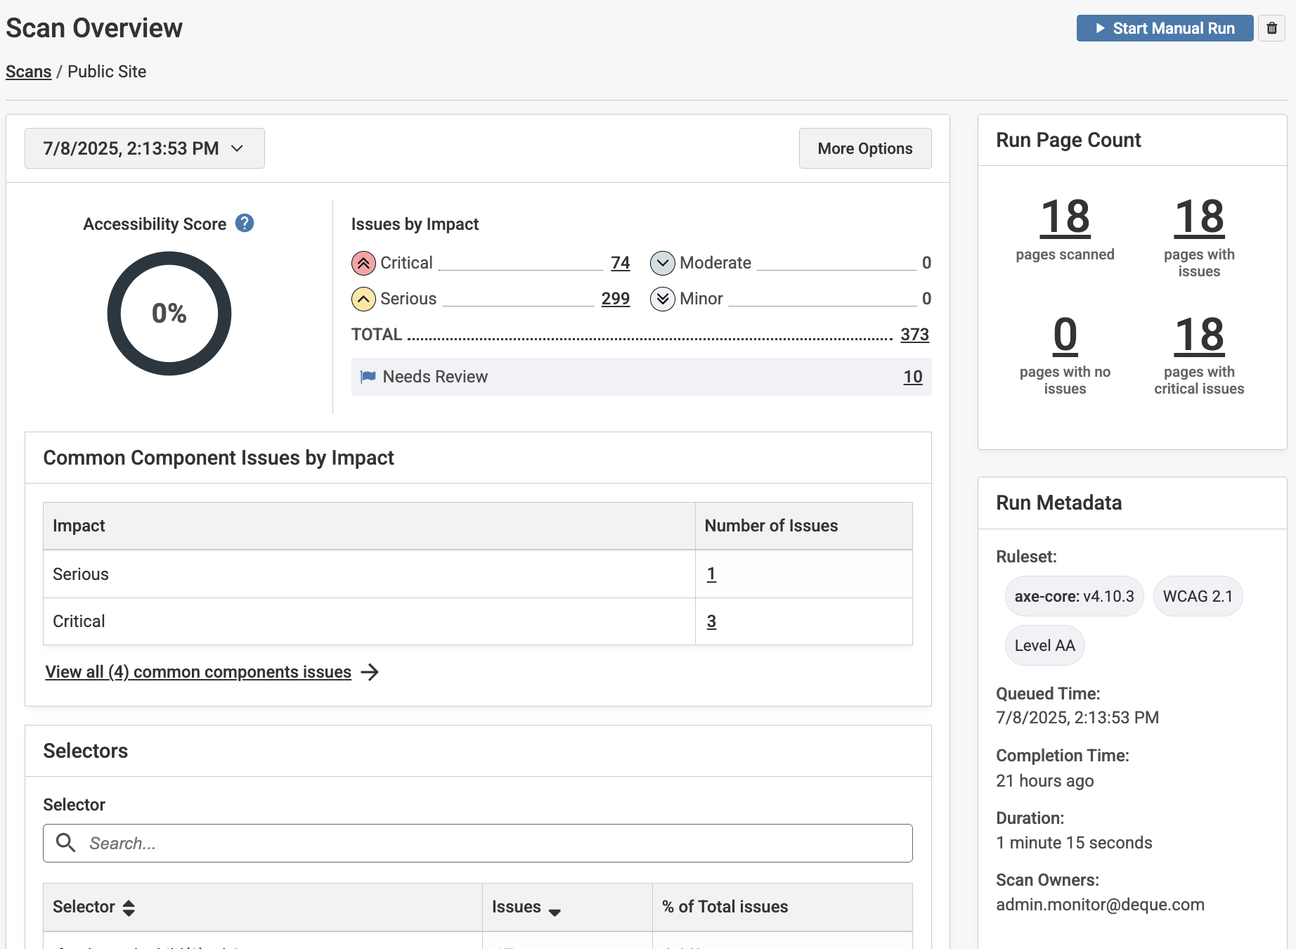The width and height of the screenshot is (1296, 949).
Task: Click the Minor impact double-chevron icon
Action: click(662, 299)
